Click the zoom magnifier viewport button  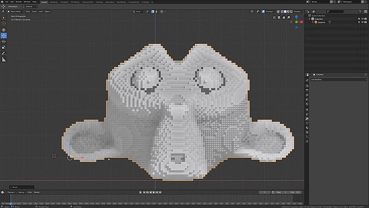[x=289, y=18]
